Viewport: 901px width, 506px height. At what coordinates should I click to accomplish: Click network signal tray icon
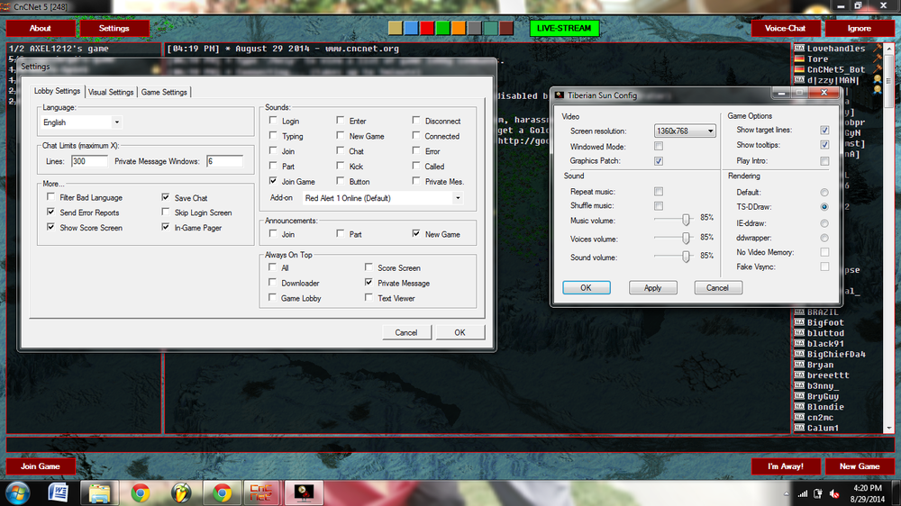coord(803,494)
